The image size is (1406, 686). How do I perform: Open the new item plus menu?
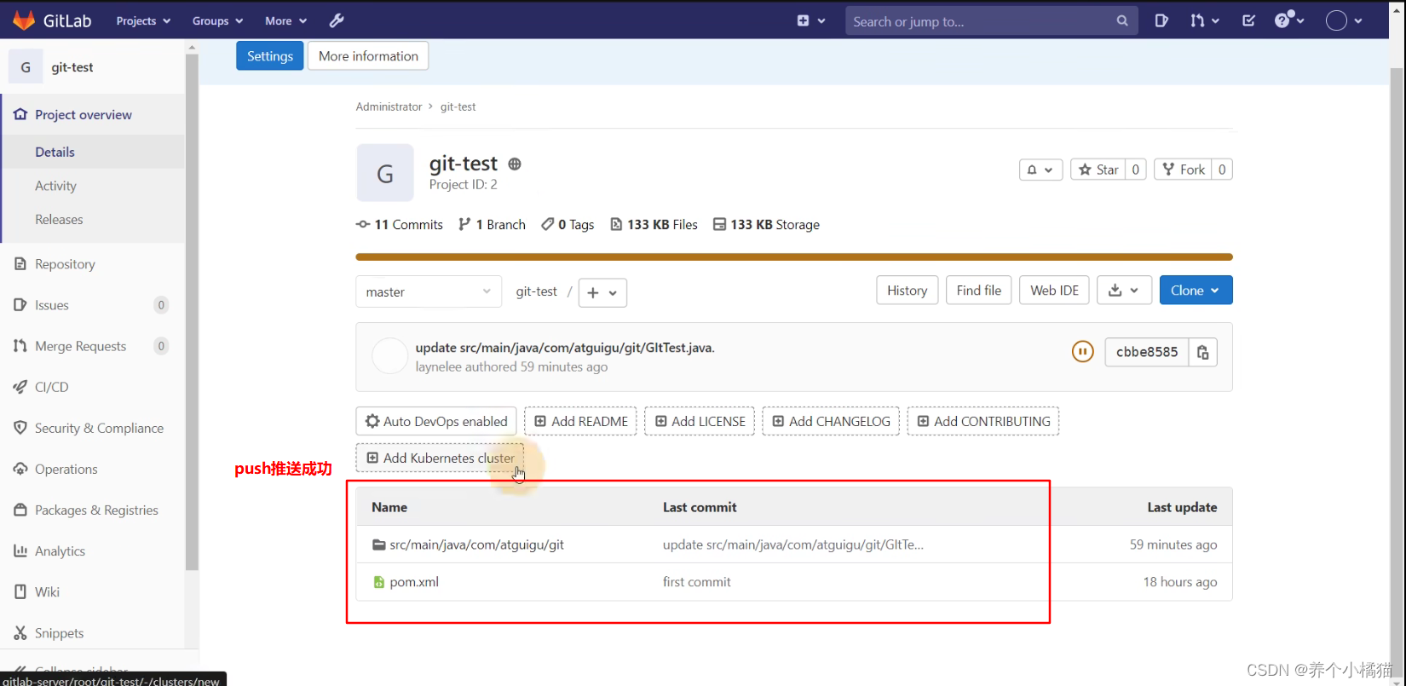pyautogui.click(x=810, y=20)
